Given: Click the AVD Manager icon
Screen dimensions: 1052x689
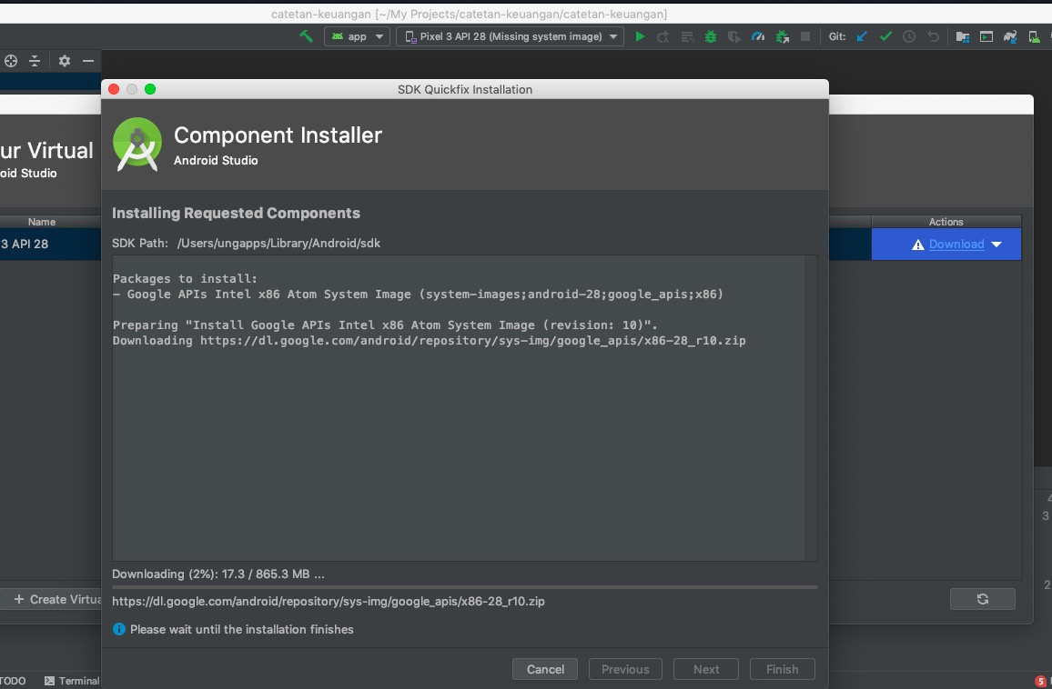Looking at the screenshot, I should pyautogui.click(x=1033, y=36).
